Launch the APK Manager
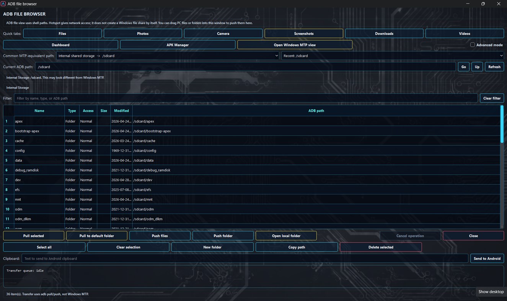507x301 pixels. tap(178, 45)
